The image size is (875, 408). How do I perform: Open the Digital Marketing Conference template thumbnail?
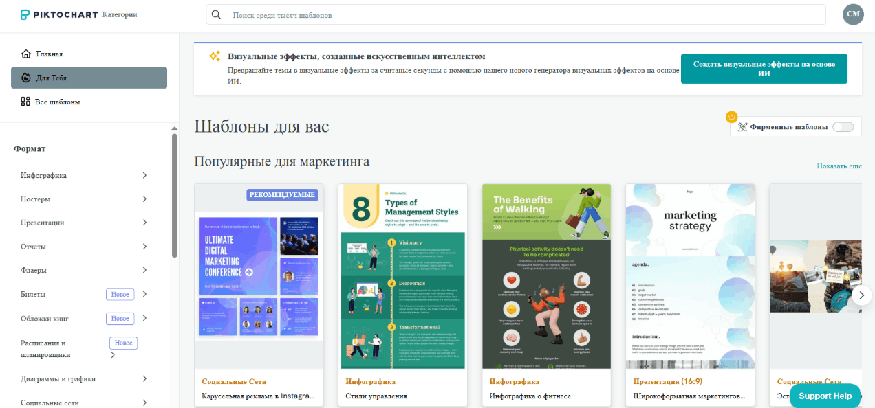click(259, 276)
